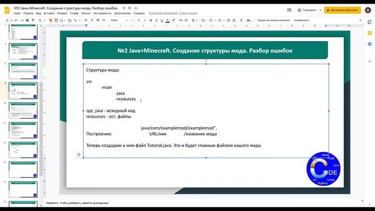This screenshot has width=375, height=211.
Task: Open the Инструменты menu
Action: (103, 13)
